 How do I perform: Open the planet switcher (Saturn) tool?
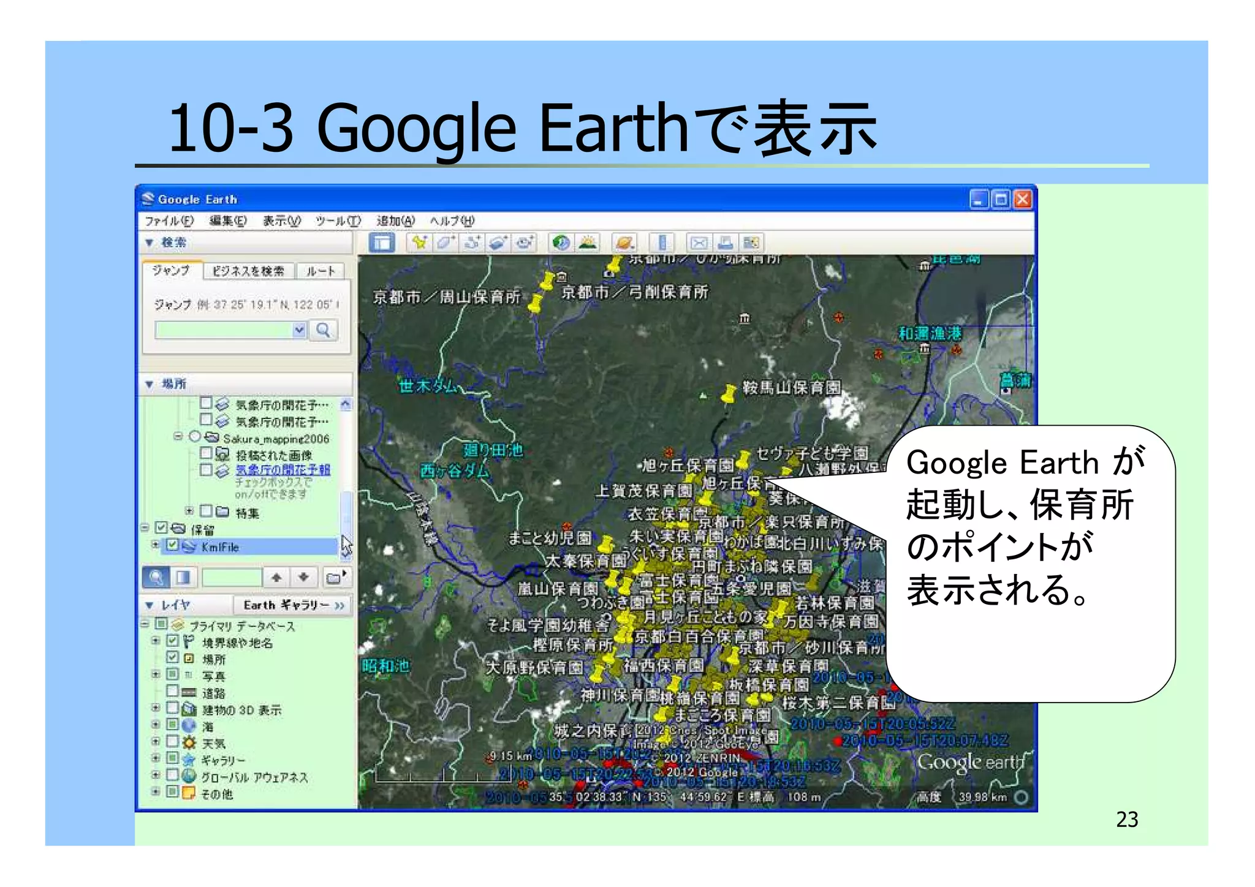tap(624, 243)
